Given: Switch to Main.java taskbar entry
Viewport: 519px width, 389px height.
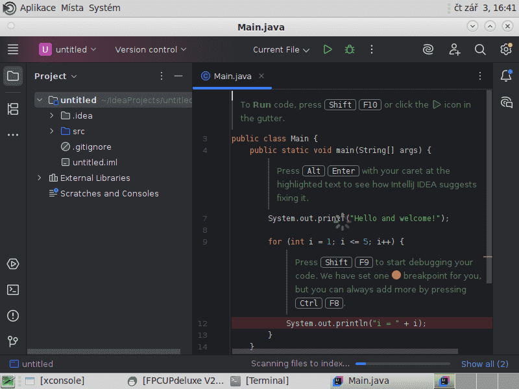Looking at the screenshot, I should pos(381,381).
